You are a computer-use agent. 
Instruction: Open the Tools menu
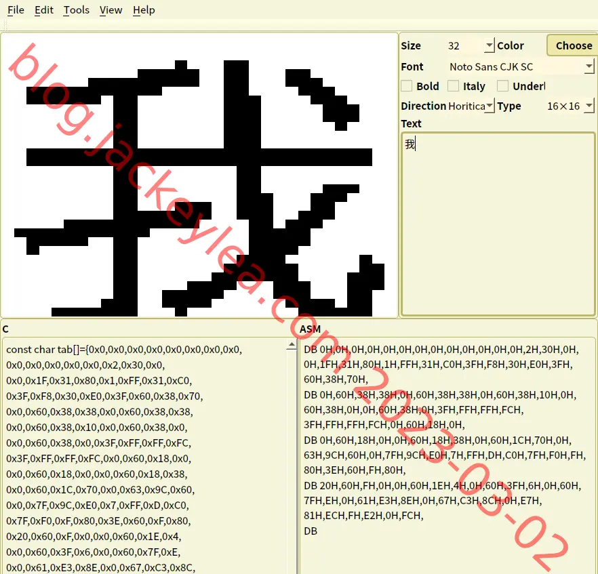(76, 10)
